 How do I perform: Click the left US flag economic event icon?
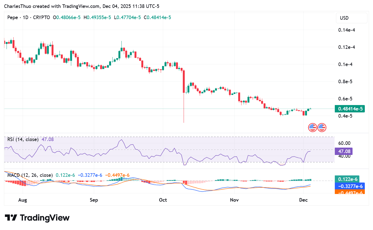point(312,127)
